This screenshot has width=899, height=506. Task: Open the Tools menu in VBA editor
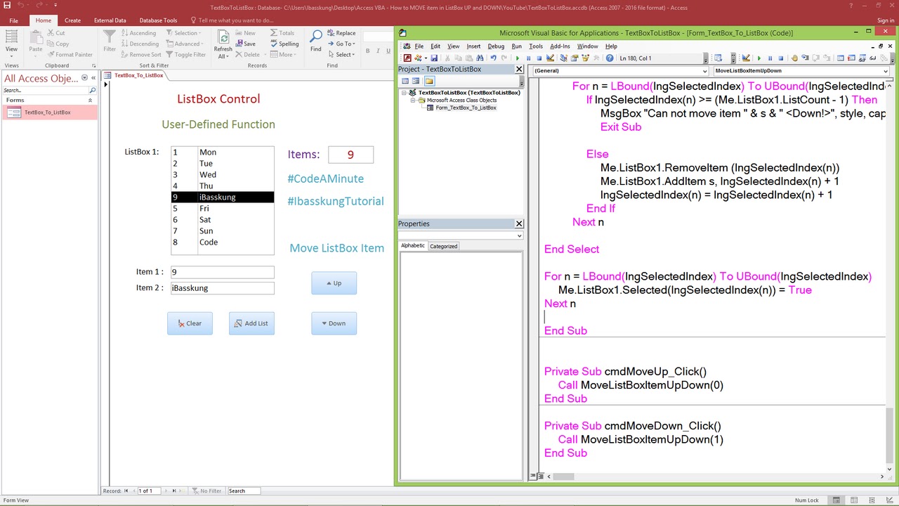pyautogui.click(x=535, y=46)
